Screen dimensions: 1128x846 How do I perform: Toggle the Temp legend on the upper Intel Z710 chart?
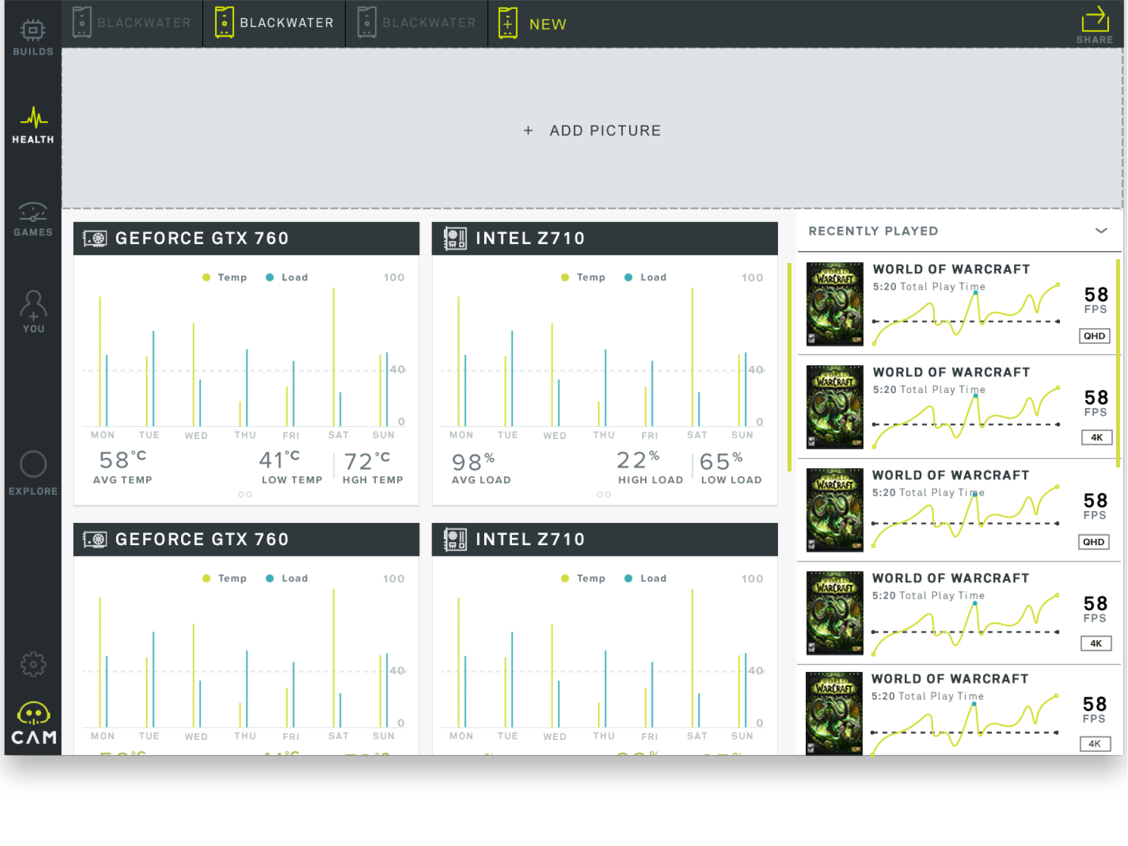pos(583,278)
